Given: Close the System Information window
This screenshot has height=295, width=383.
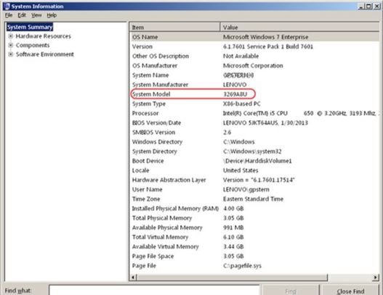Looking at the screenshot, I should 377,7.
